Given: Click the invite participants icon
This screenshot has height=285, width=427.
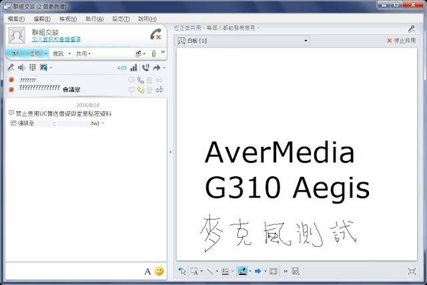Looking at the screenshot, I should [139, 53].
